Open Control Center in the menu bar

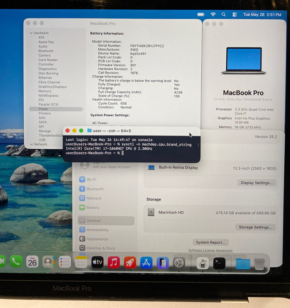tap(235, 15)
